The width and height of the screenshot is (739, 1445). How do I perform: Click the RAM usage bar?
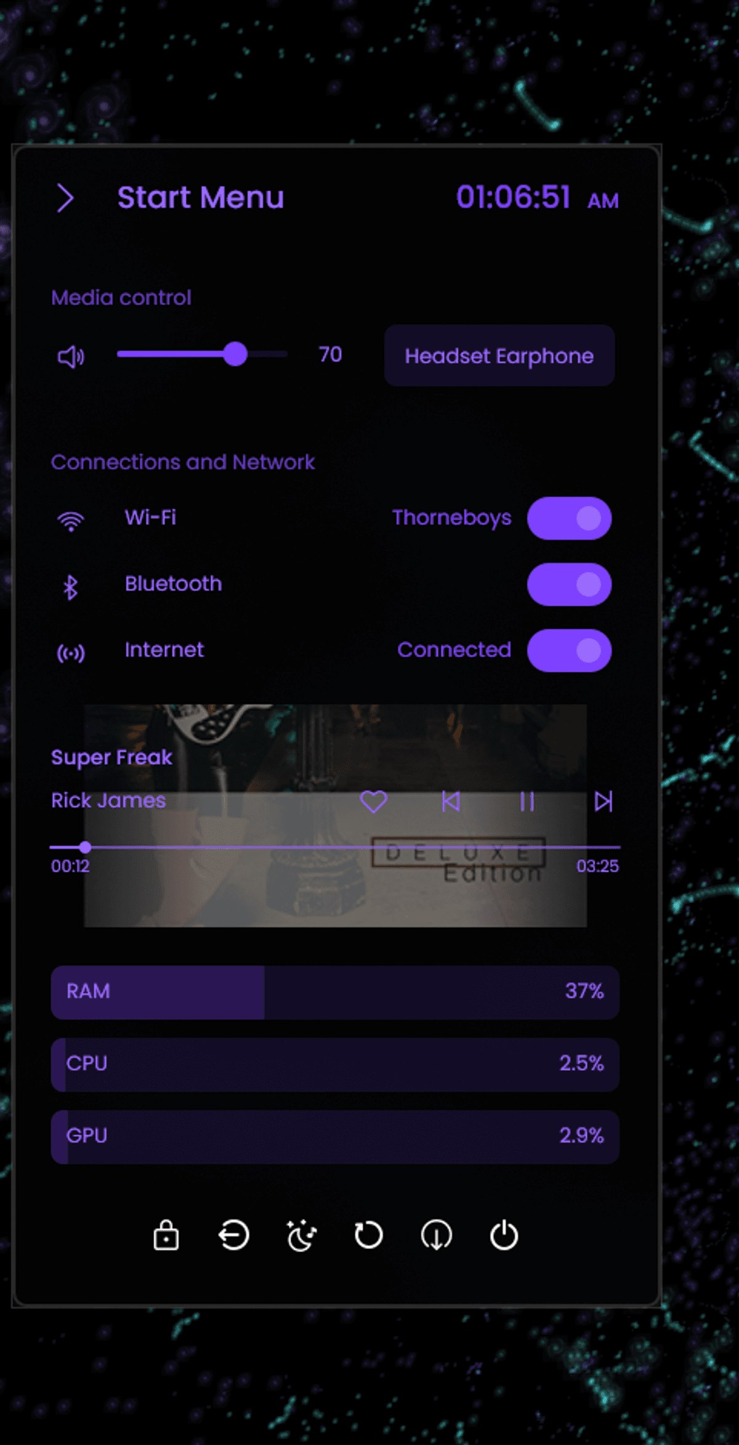pos(335,992)
